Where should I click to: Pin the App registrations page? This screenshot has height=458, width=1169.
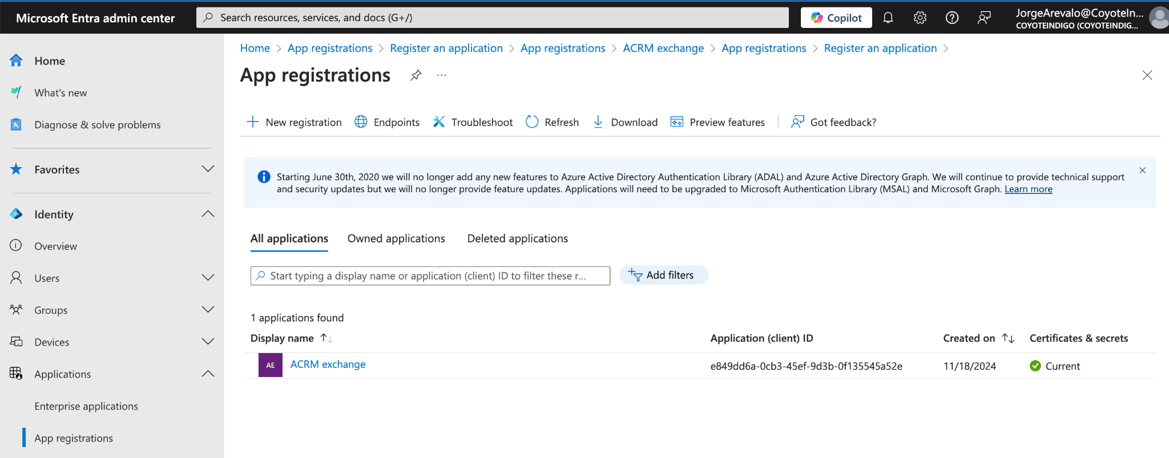pyautogui.click(x=416, y=75)
